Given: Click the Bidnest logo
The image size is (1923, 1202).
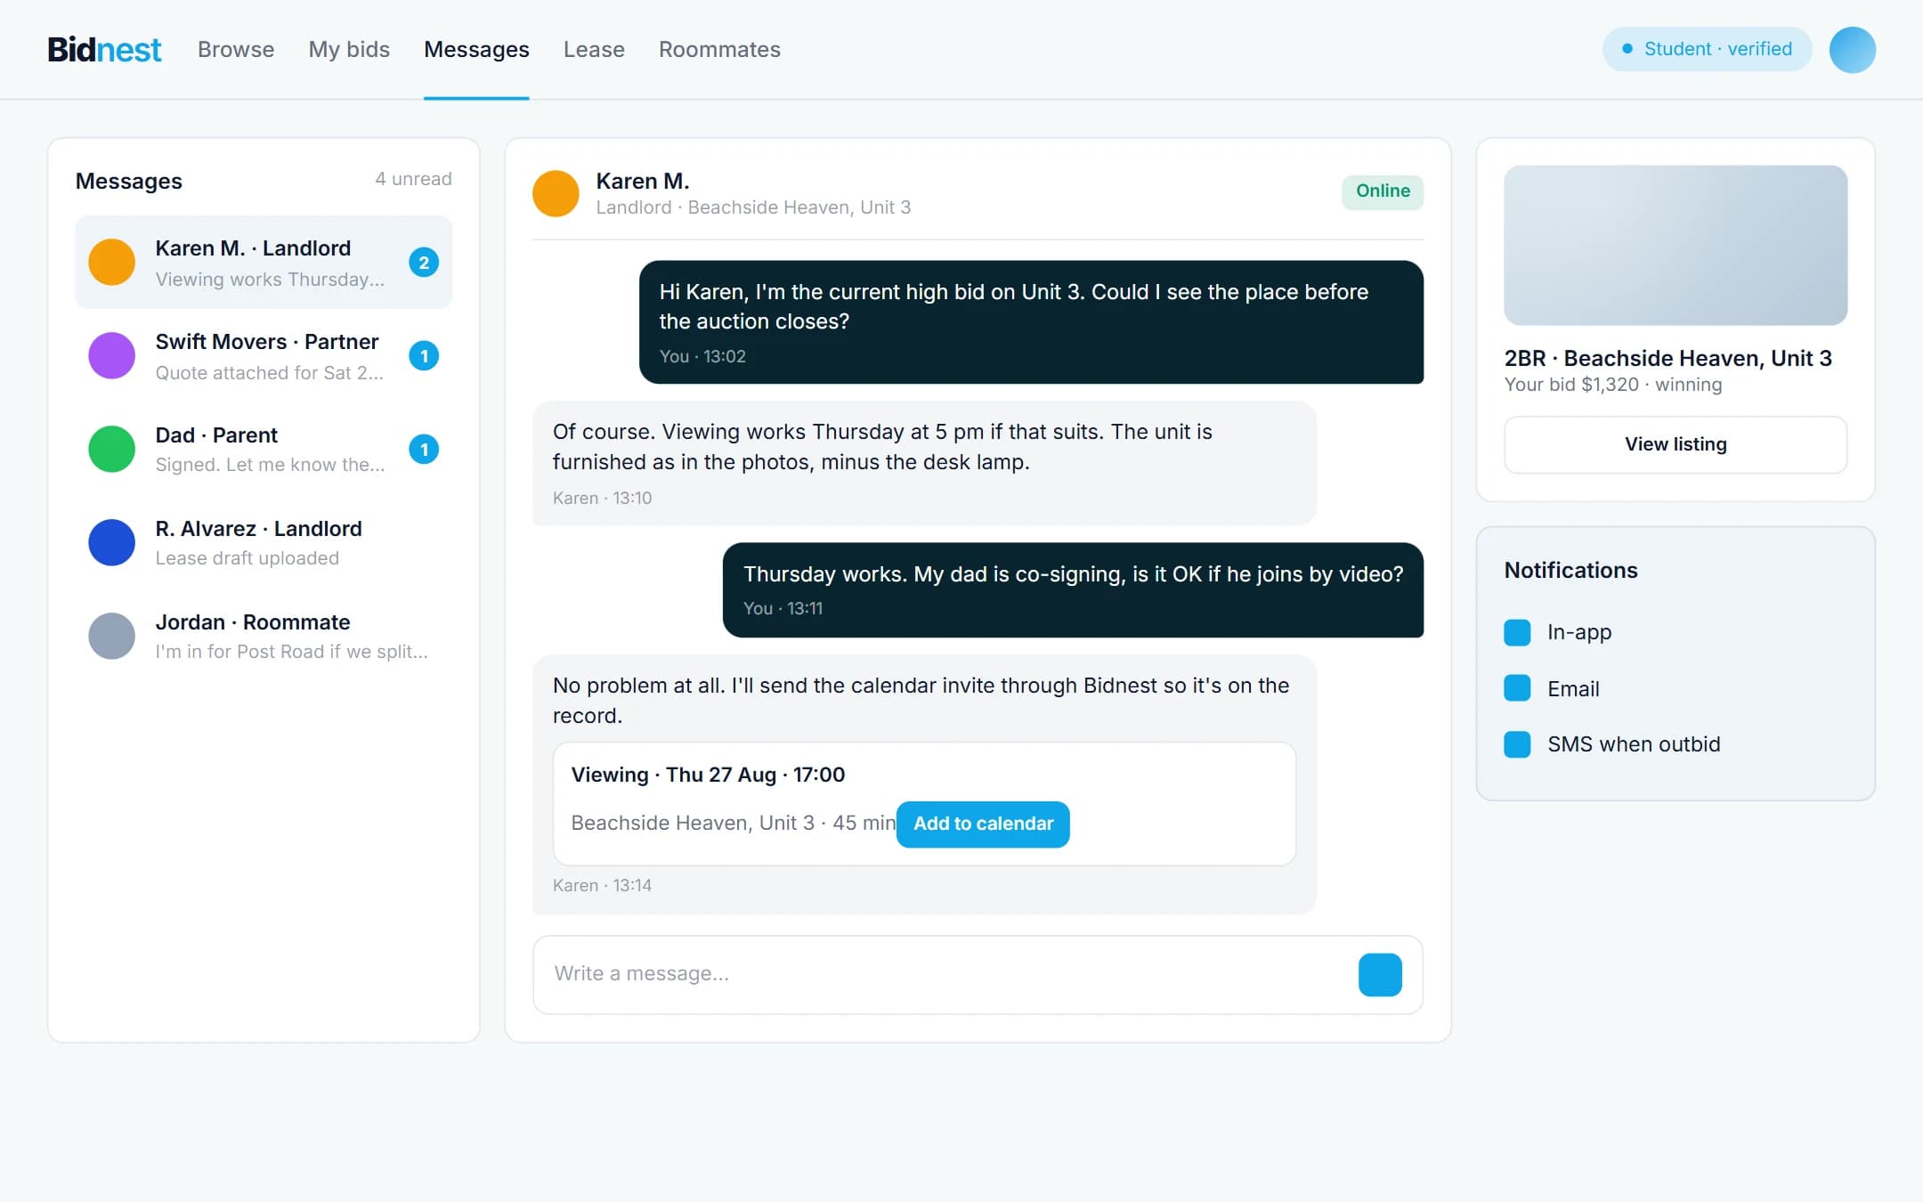Looking at the screenshot, I should point(104,49).
